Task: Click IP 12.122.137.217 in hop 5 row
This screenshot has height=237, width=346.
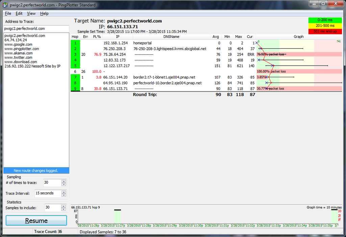Action: (x=117, y=66)
